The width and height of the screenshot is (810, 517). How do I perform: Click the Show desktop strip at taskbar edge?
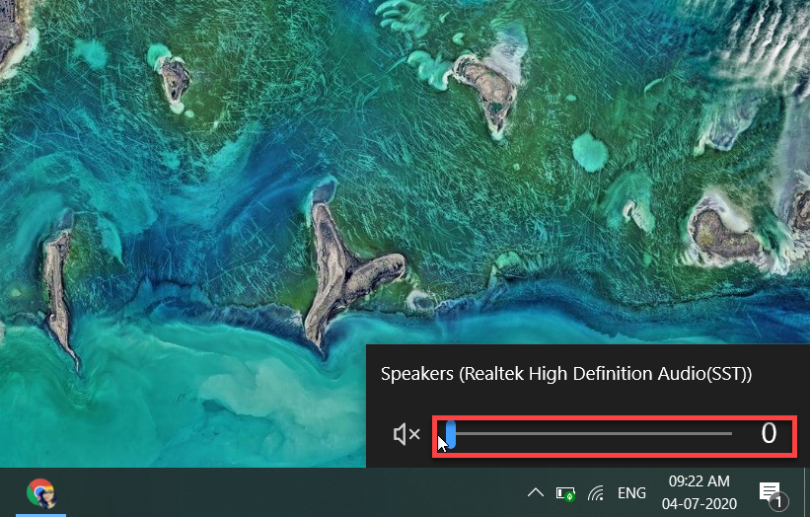806,492
